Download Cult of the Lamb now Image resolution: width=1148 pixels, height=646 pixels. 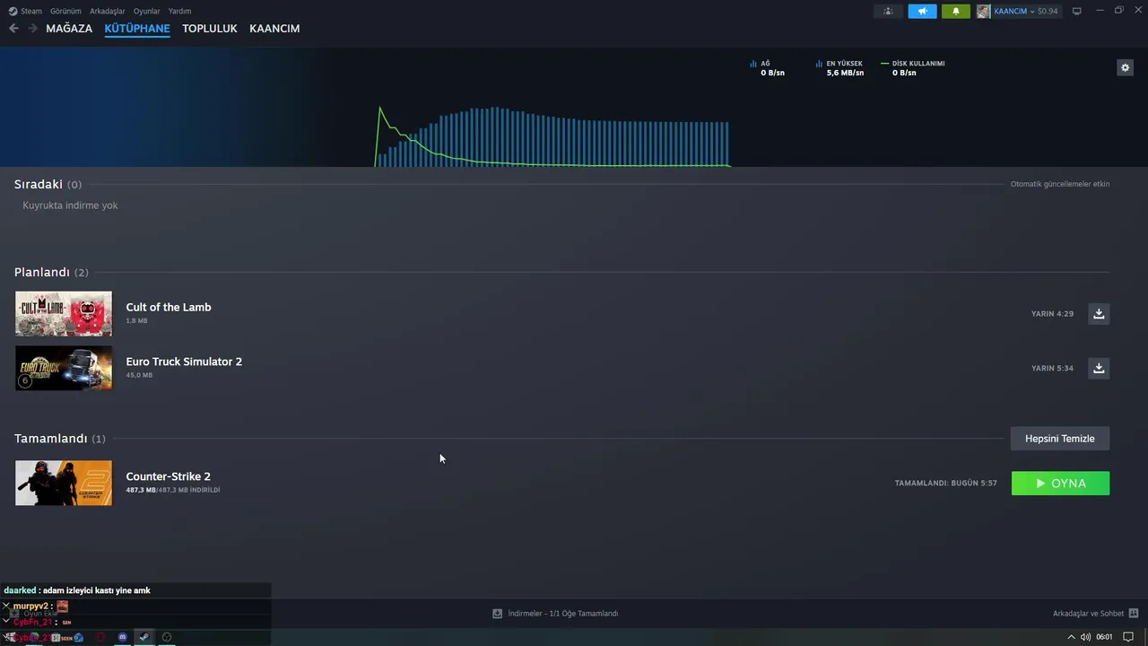point(1099,314)
